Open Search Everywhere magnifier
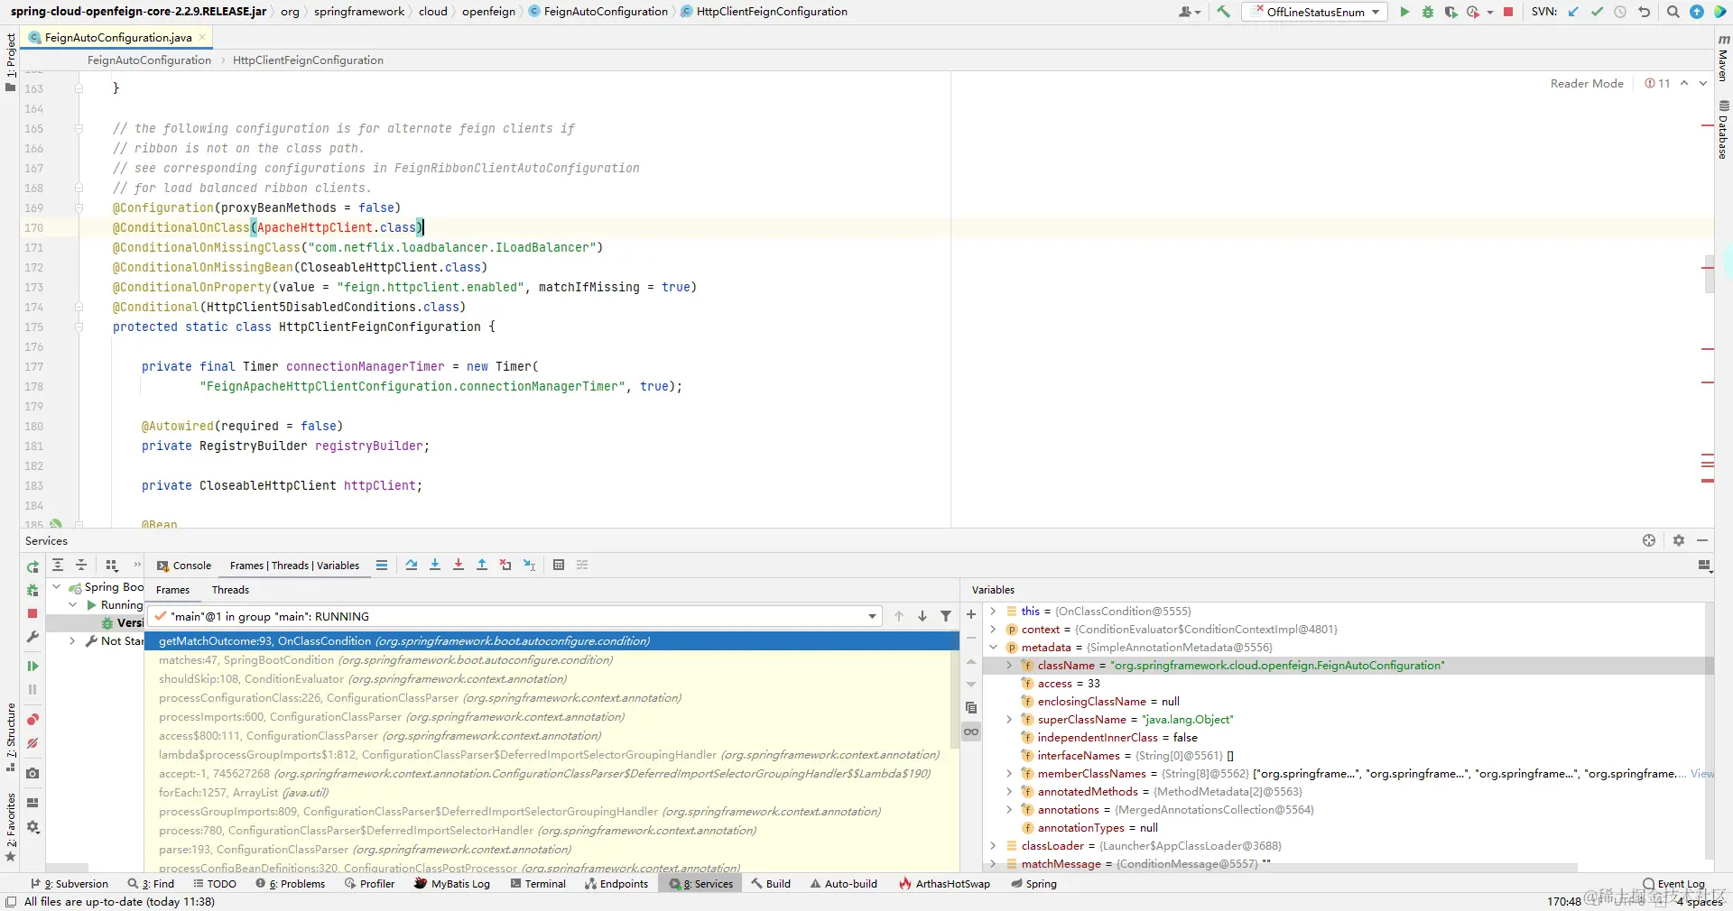1733x911 pixels. pos(1673,12)
